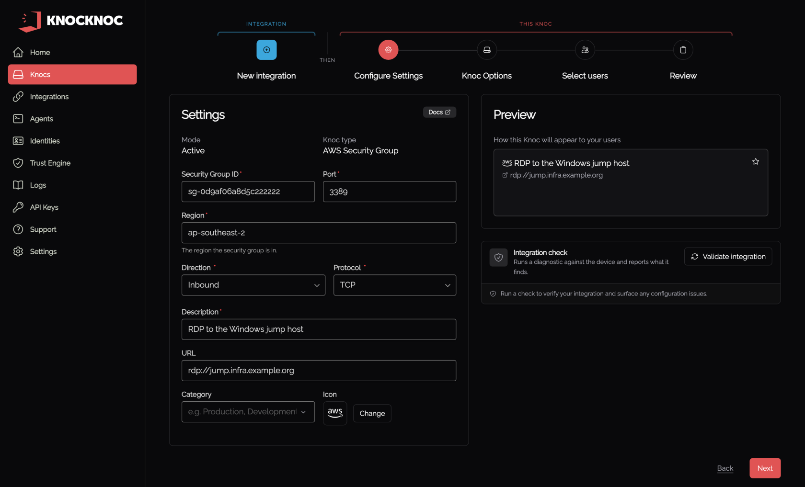Click the Description text field
This screenshot has width=805, height=487.
pos(319,329)
